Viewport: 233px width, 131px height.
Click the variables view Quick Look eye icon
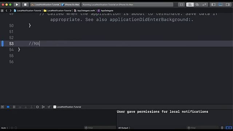click(x=12, y=128)
